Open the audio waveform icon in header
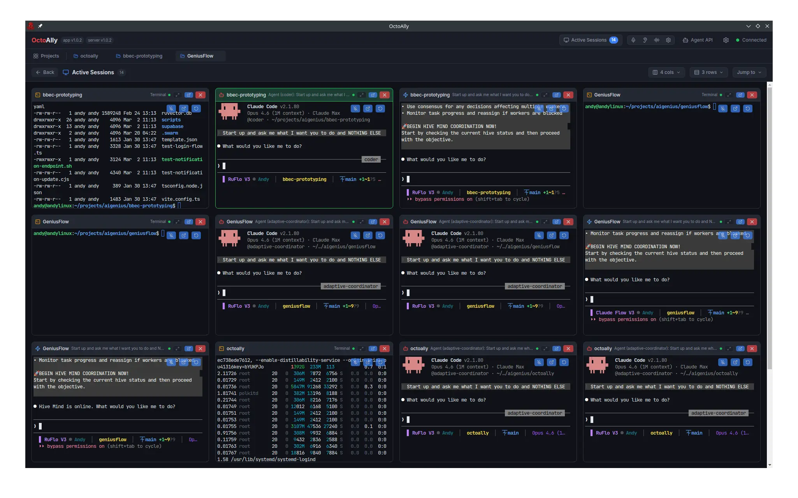Viewport: 798px width, 498px height. tap(657, 40)
